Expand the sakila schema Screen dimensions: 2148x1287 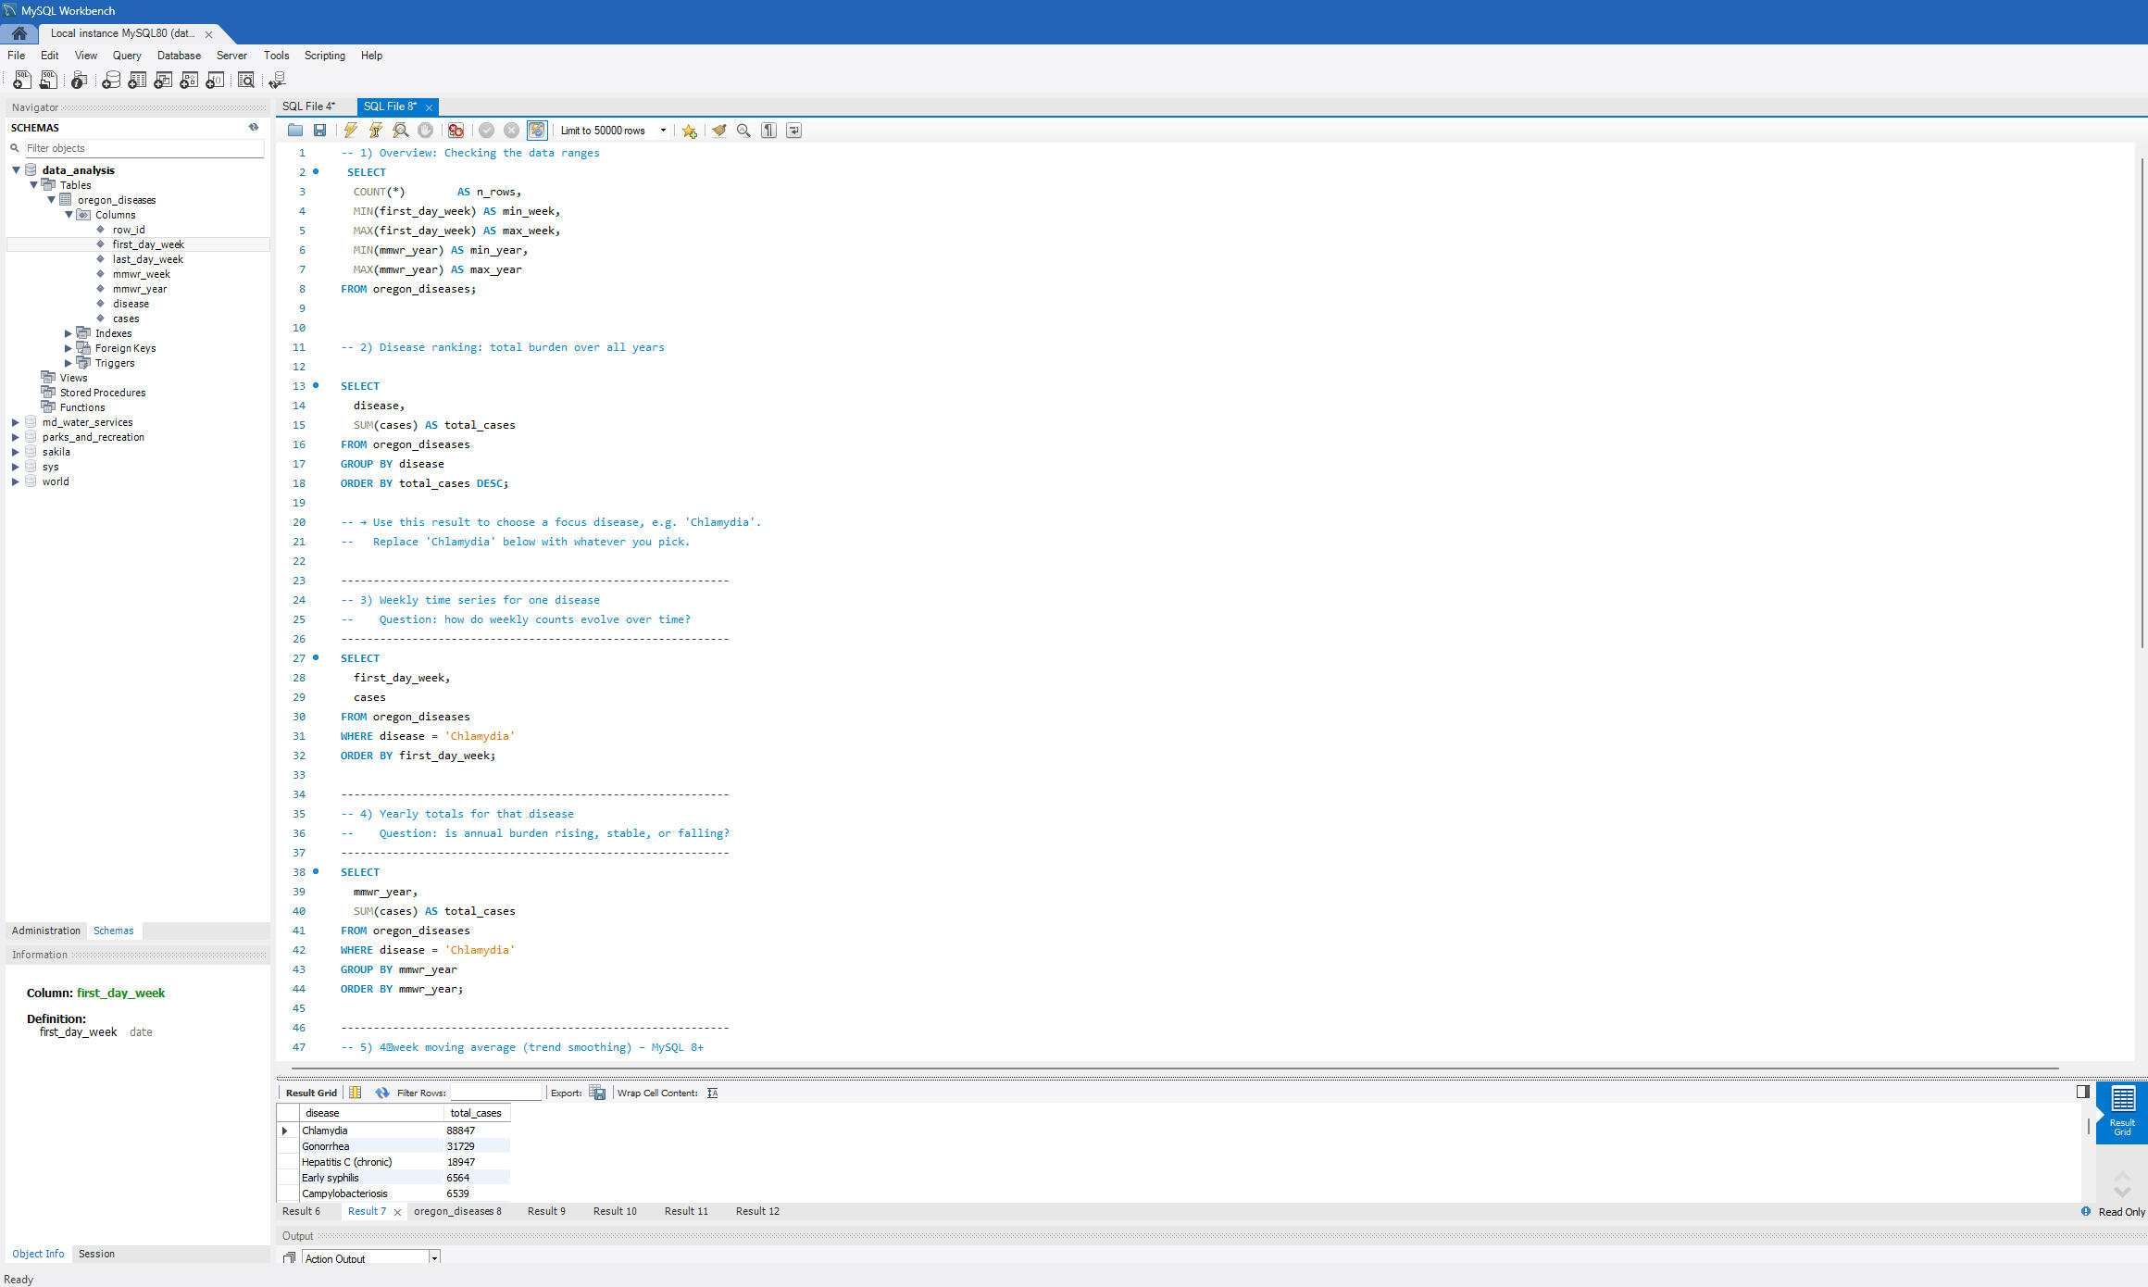[16, 452]
